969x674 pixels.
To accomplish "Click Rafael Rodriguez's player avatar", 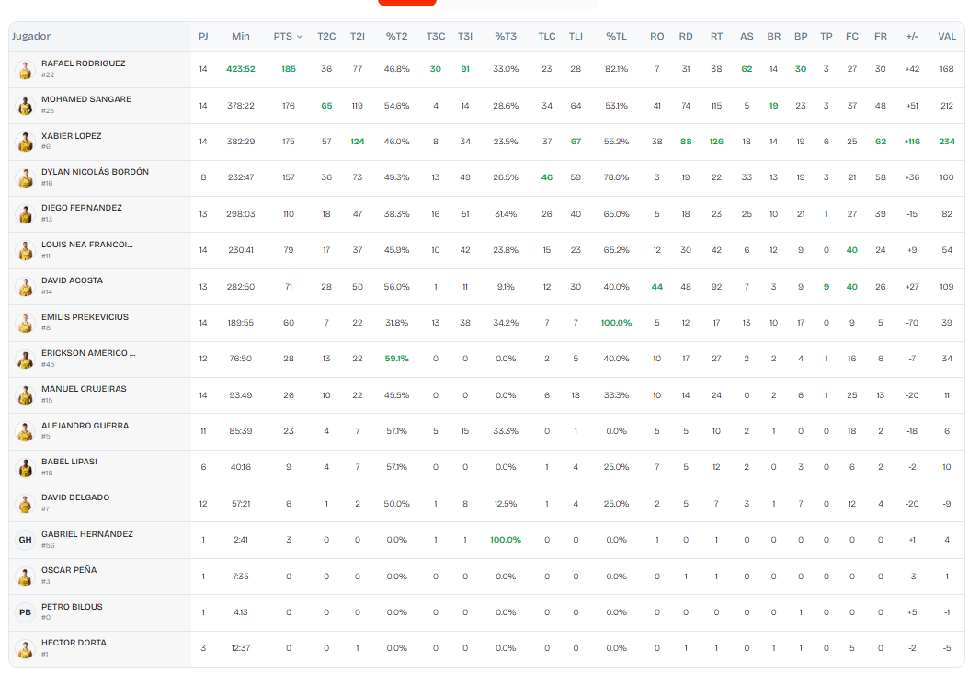I will (26, 70).
